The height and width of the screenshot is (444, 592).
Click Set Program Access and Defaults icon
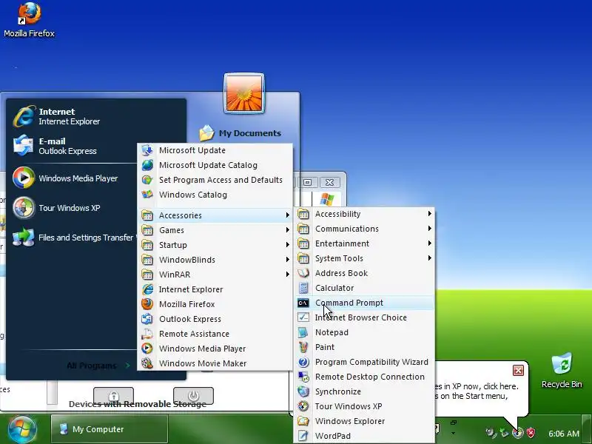(x=147, y=180)
